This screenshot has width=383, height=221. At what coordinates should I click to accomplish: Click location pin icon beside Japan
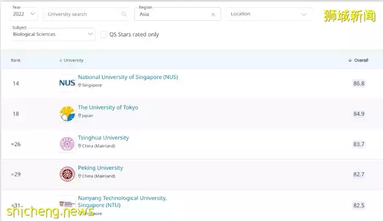click(80, 115)
